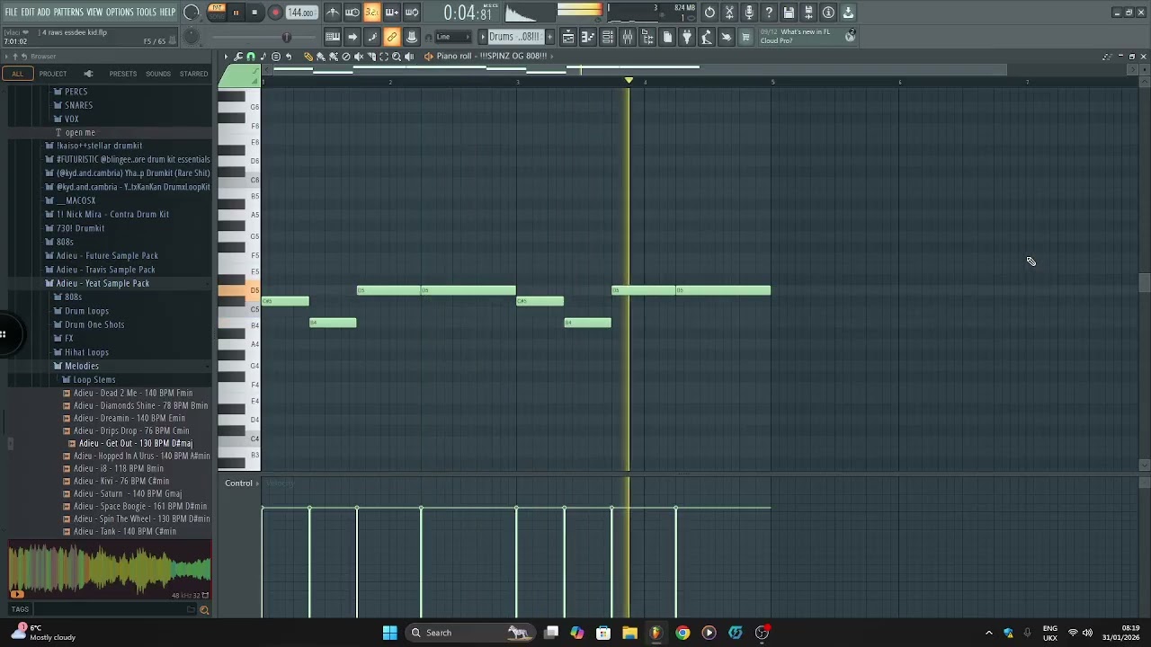Select the draw pencil tool in piano roll
The image size is (1151, 647).
(308, 57)
